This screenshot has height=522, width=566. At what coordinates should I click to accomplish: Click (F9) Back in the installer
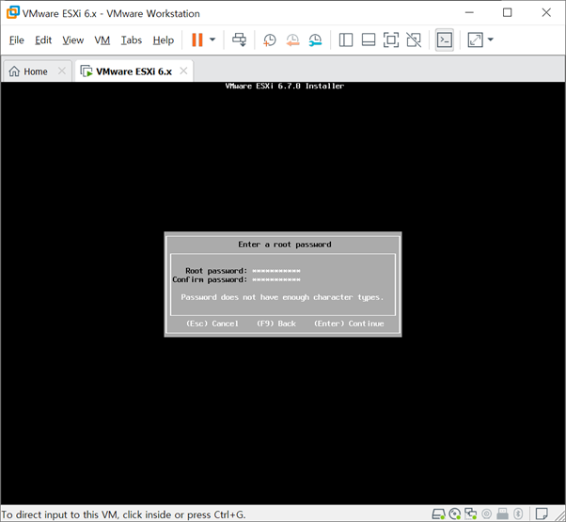point(276,324)
